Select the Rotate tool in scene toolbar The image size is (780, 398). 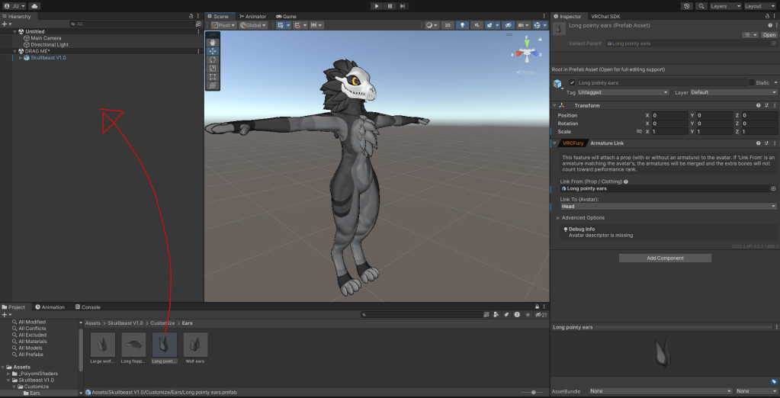(x=213, y=59)
